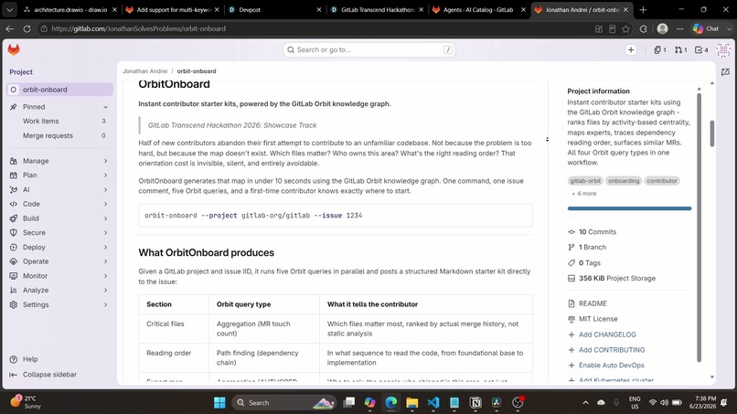
Task: Open the Copilot Chat button
Action: tap(707, 28)
